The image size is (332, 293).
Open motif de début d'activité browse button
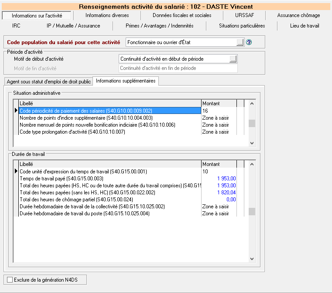[x=233, y=59]
